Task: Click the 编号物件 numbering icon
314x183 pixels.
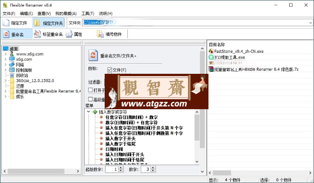Action: point(100,34)
